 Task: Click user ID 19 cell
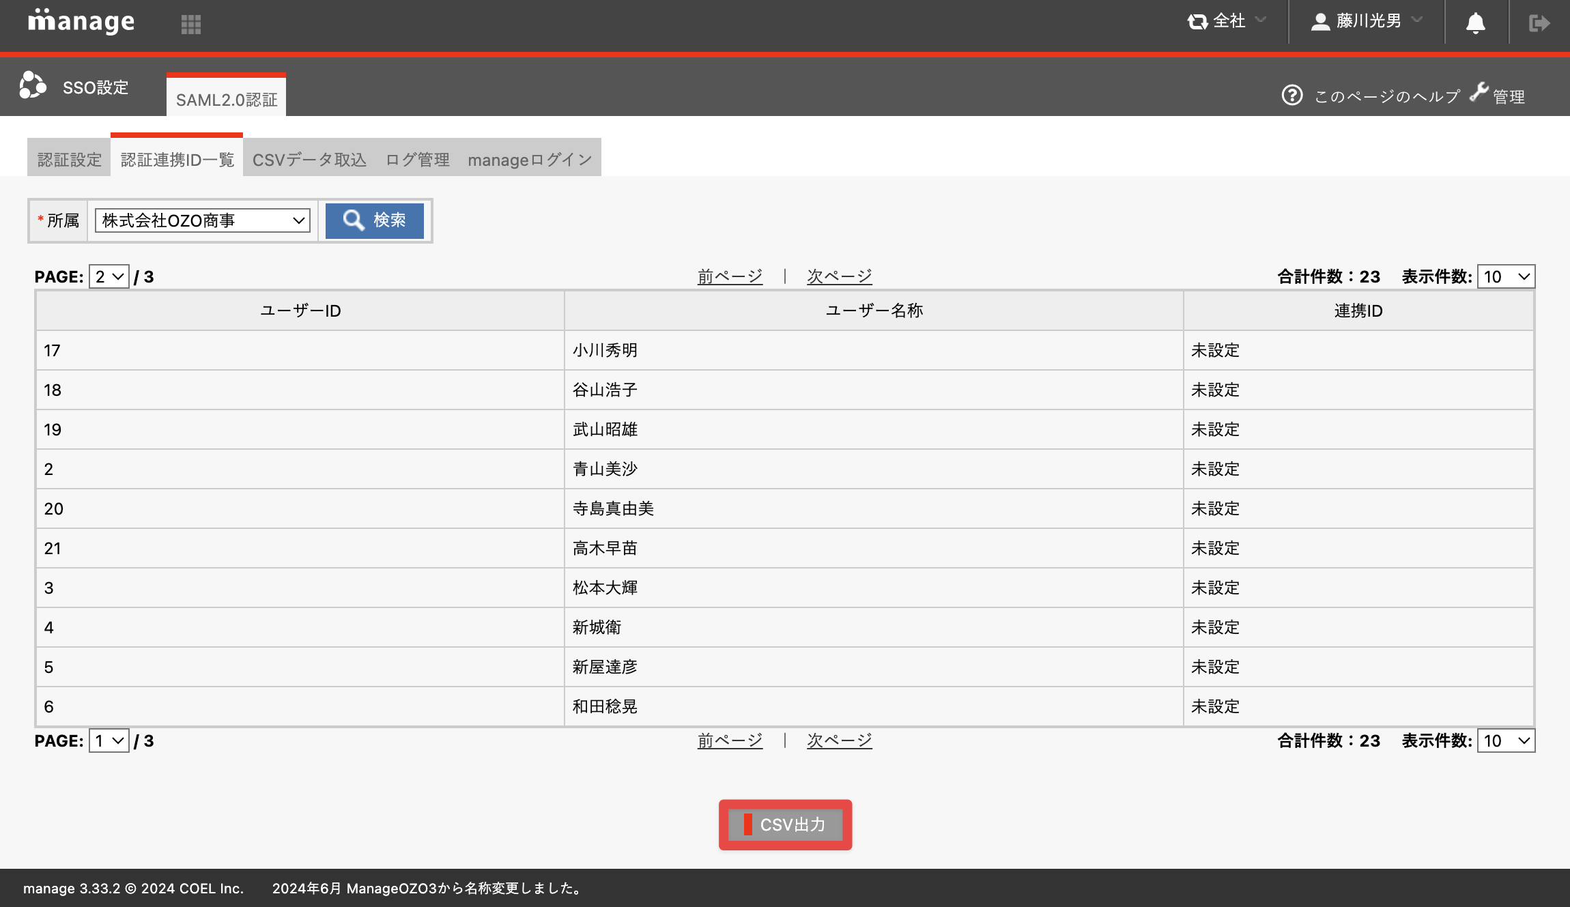(300, 430)
